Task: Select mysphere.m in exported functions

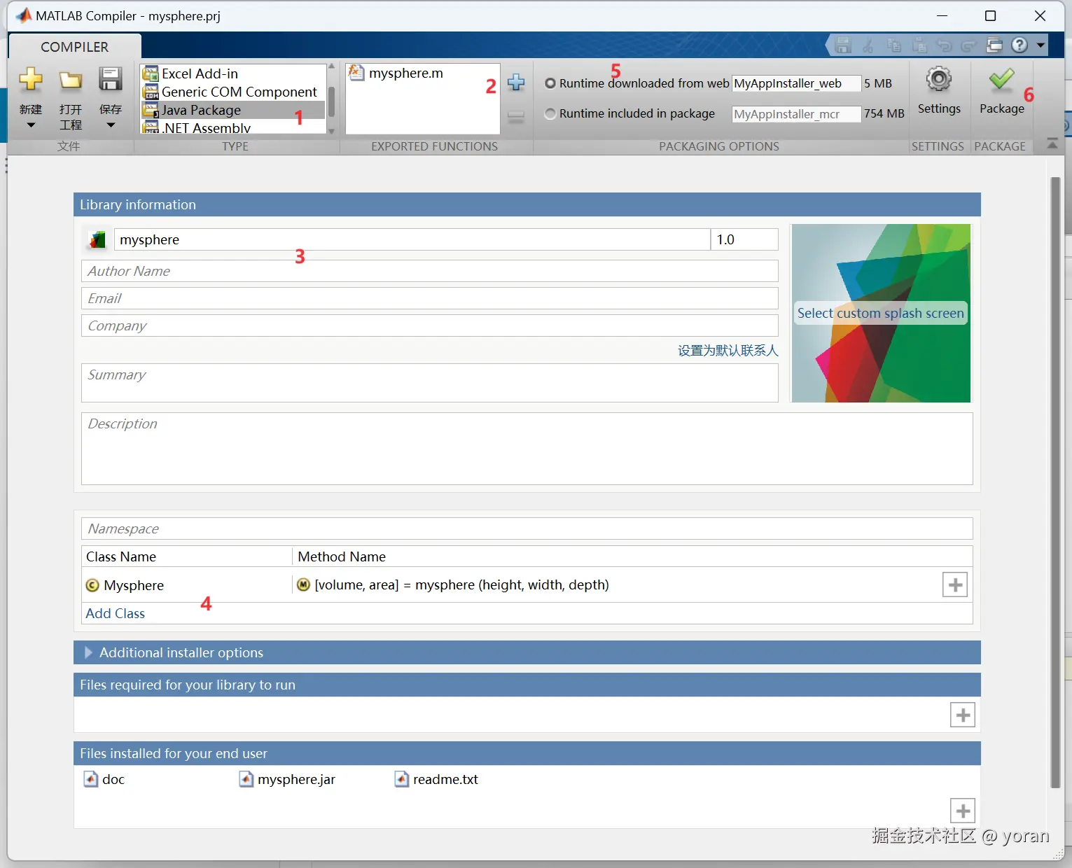Action: (x=396, y=73)
